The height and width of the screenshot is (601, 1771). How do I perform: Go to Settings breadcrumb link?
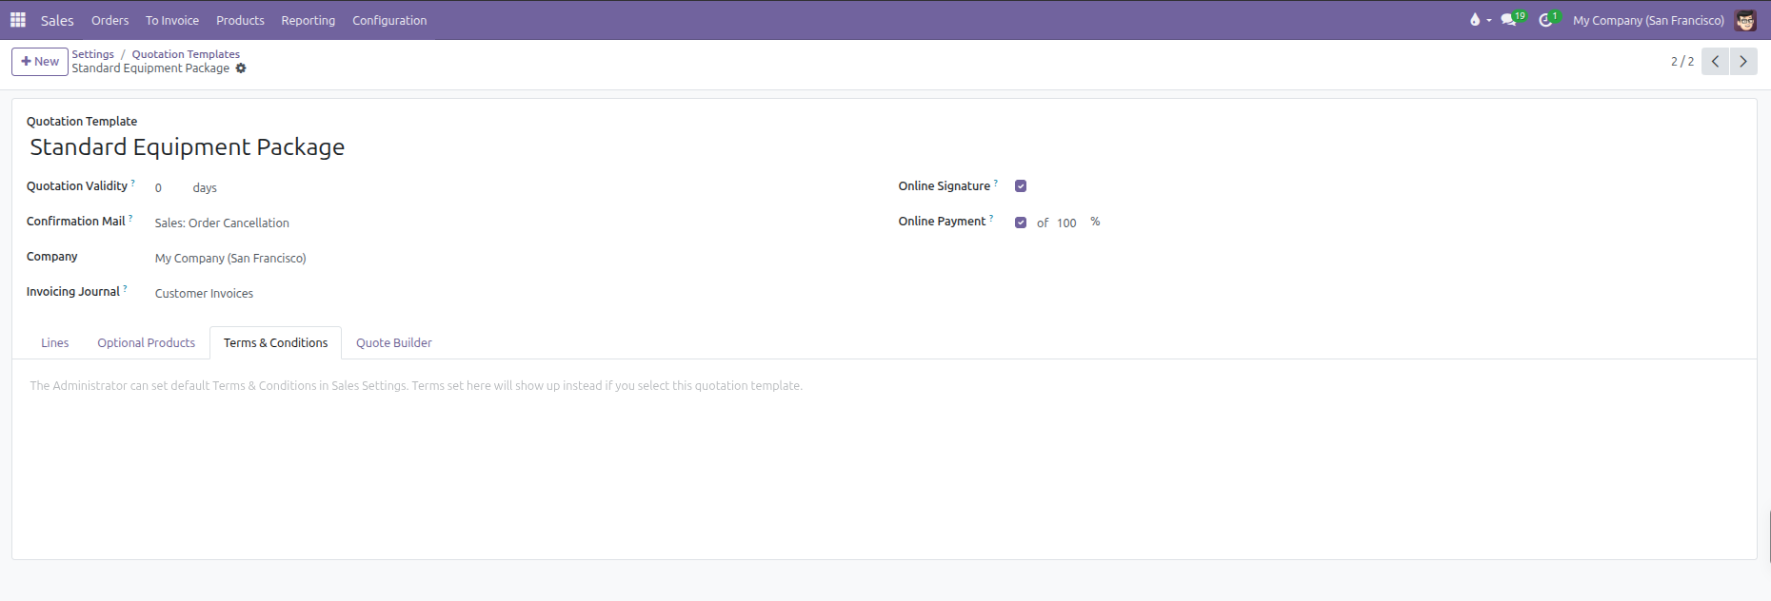pos(93,54)
